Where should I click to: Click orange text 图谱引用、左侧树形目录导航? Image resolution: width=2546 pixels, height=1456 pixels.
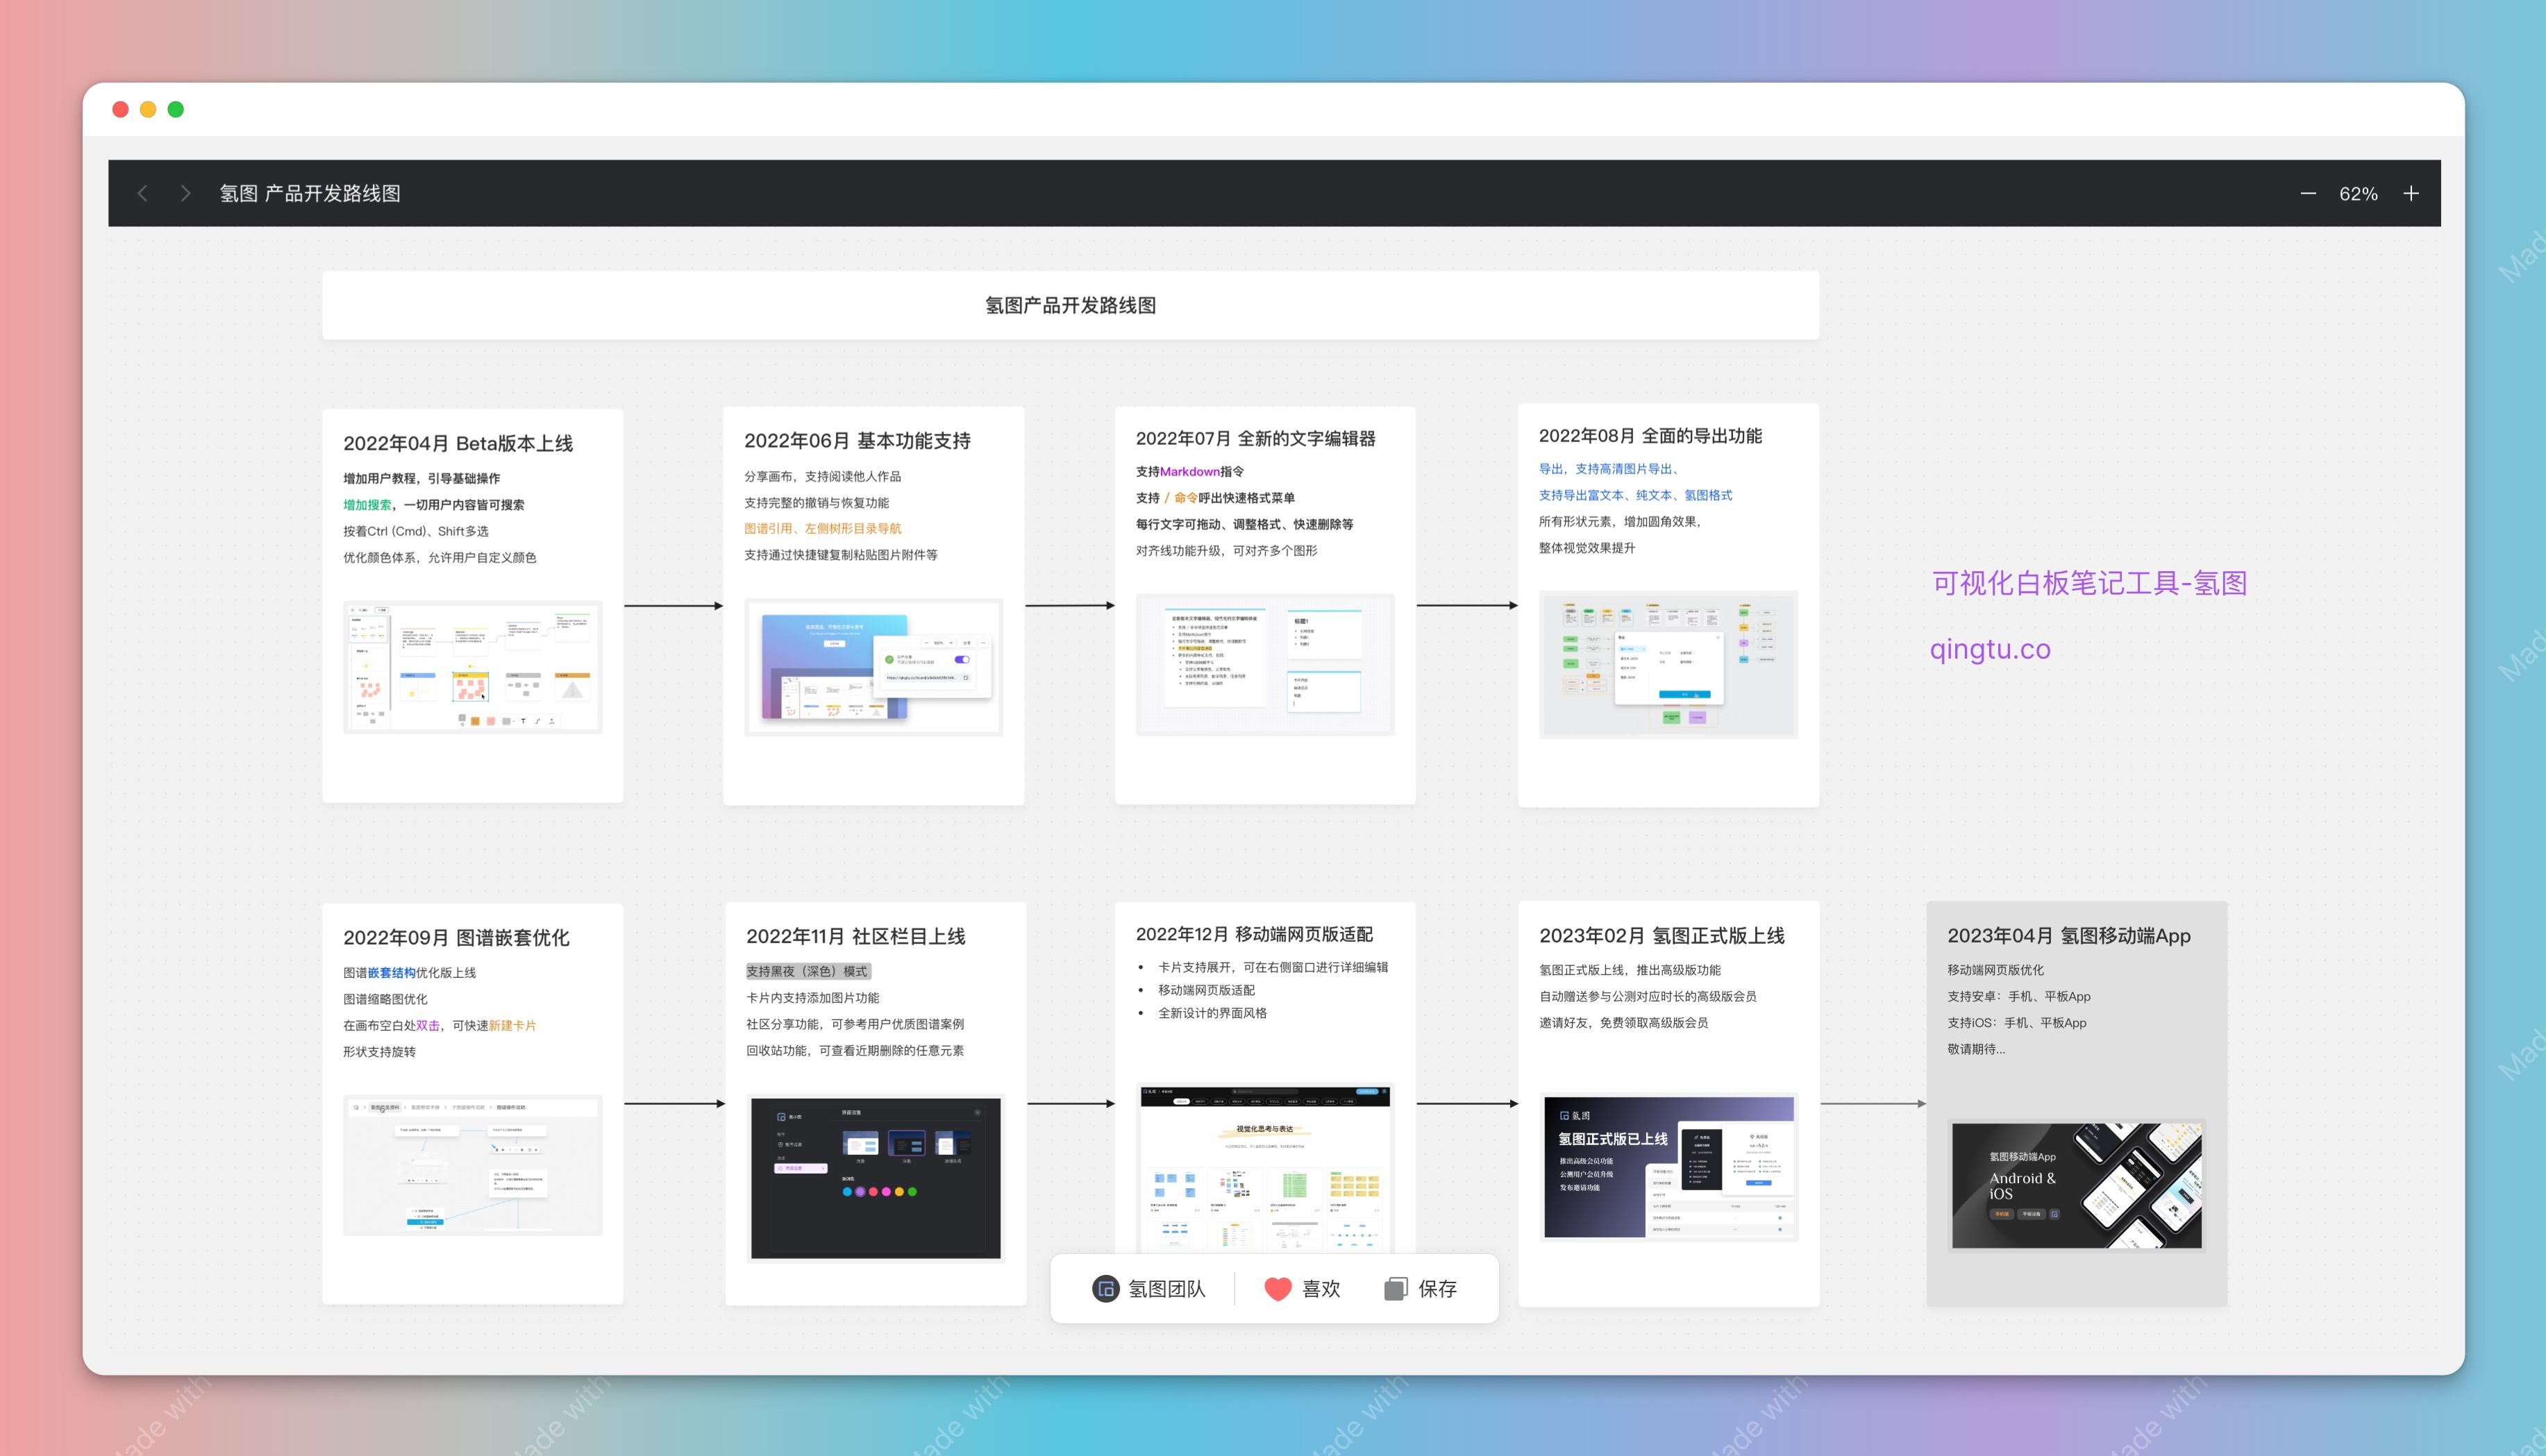[x=822, y=529]
